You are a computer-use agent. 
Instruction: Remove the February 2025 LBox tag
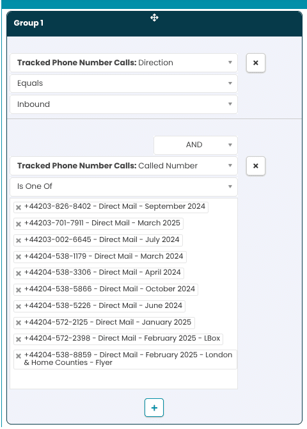[x=19, y=339]
